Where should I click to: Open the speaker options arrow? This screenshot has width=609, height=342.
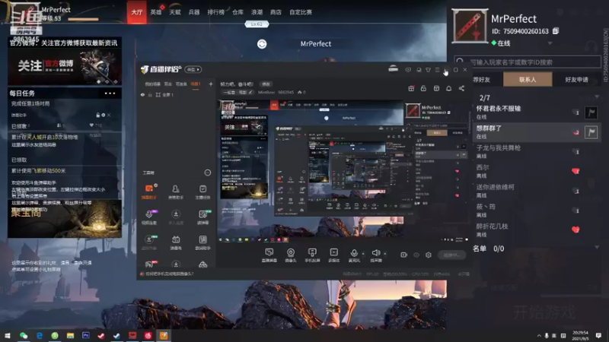click(385, 254)
